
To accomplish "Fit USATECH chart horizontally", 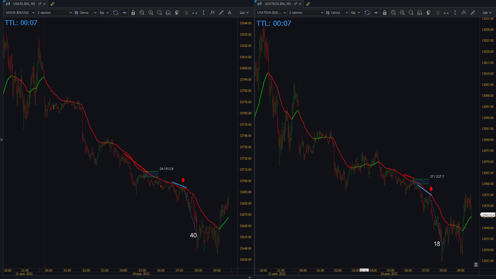I will pyautogui.click(x=446, y=13).
